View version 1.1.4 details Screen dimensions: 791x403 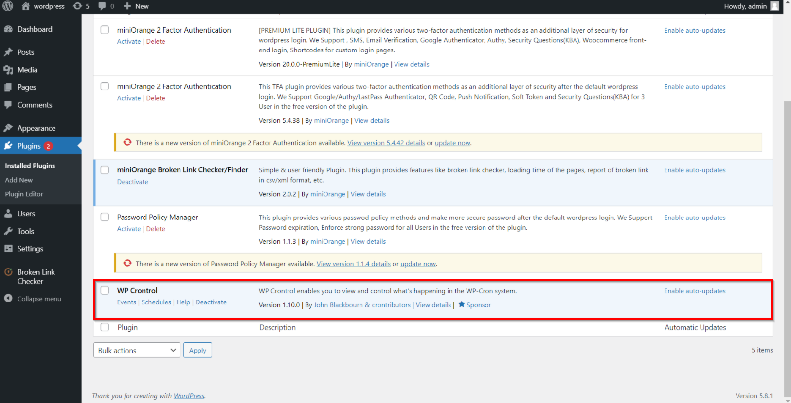354,264
